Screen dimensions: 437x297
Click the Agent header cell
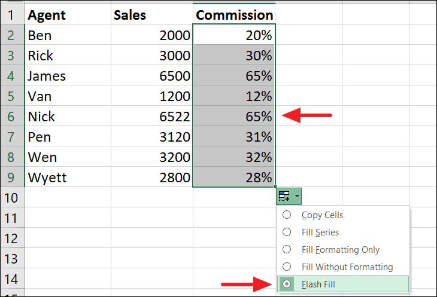(68, 14)
